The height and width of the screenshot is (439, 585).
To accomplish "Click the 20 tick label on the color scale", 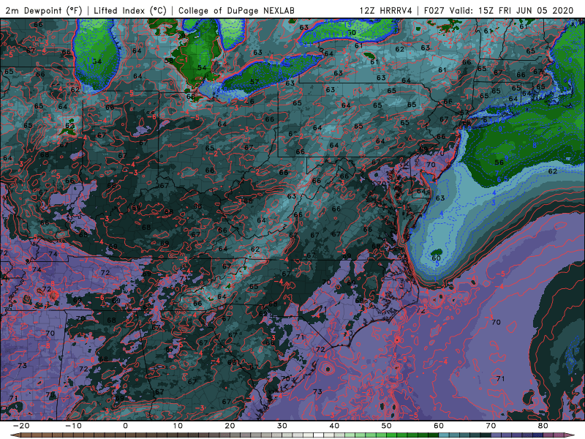I will click(230, 426).
